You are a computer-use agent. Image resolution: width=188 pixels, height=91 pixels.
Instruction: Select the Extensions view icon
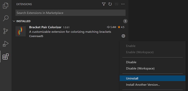point(6,56)
